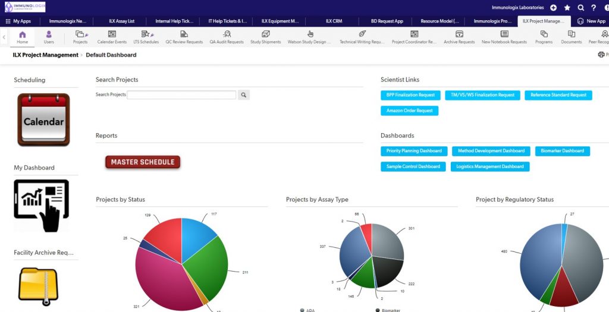Open Facility Archive Request folder icon

[x=38, y=286]
